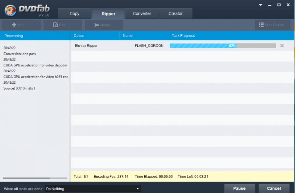295x193 pixels.
Task: Click the 'Encoding Fps: 287.14' status text
Action: tap(111, 176)
